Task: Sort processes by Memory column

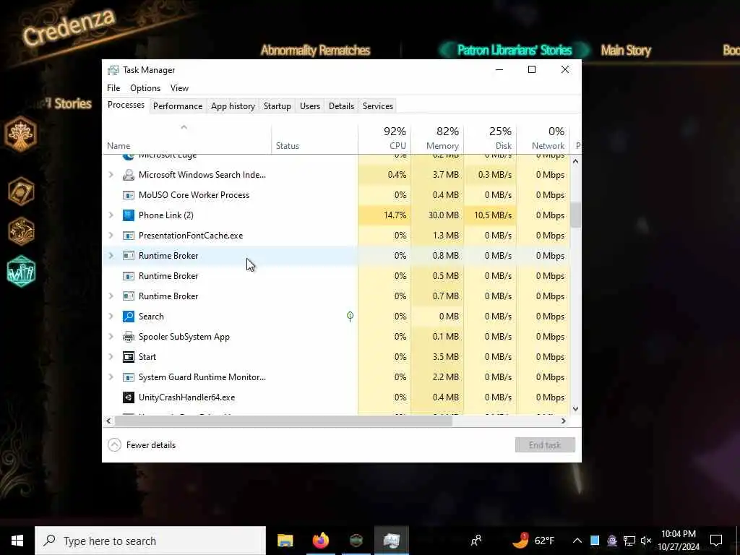Action: tap(437, 138)
